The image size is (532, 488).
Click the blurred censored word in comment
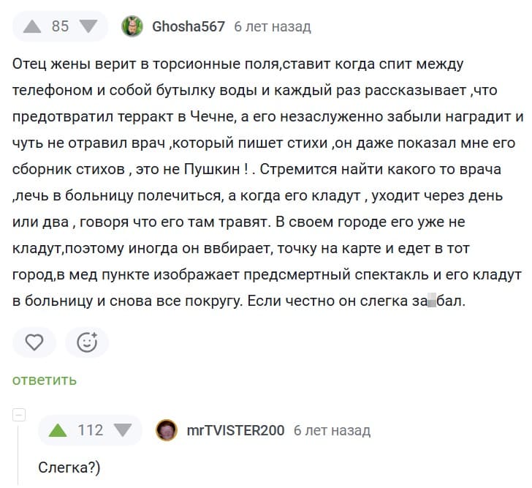point(431,300)
